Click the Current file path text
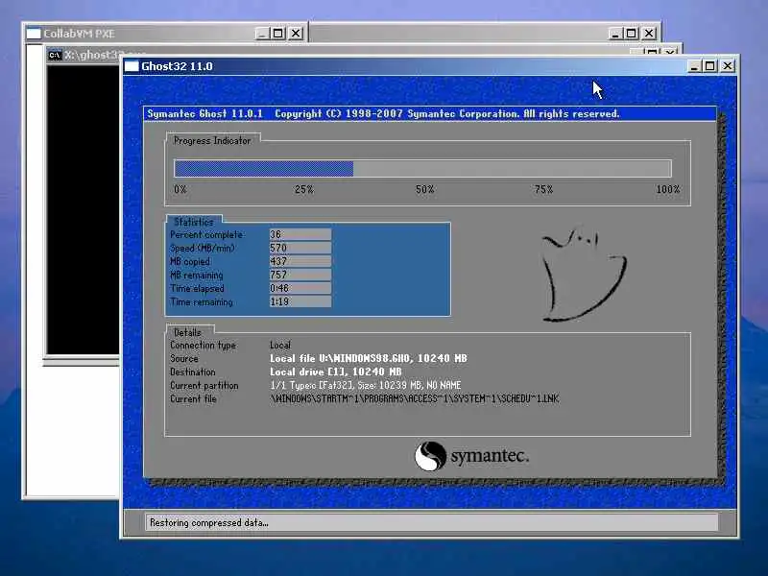 tap(415, 398)
